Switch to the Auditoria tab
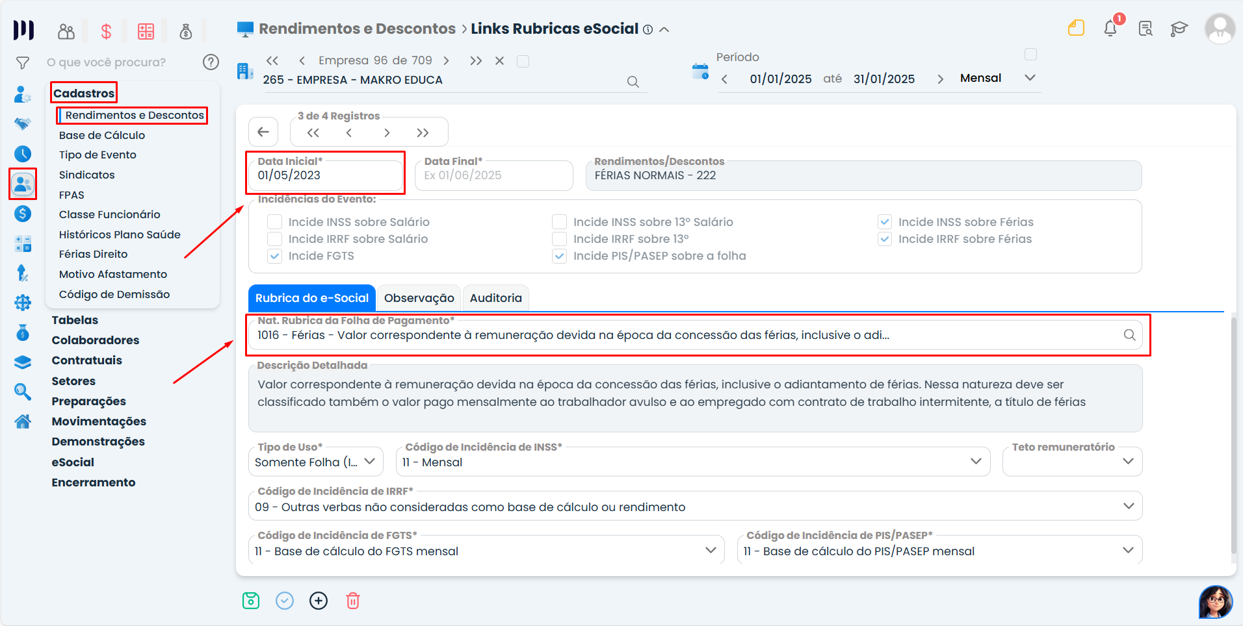The height and width of the screenshot is (626, 1243). point(496,298)
